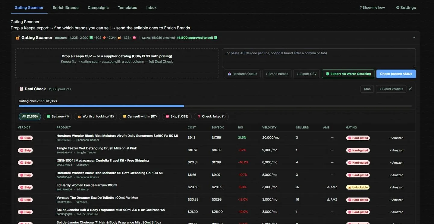Click Skip verdict badge on Ed Hardy row
Image resolution: width=434 pixels, height=224 pixels.
(25, 187)
